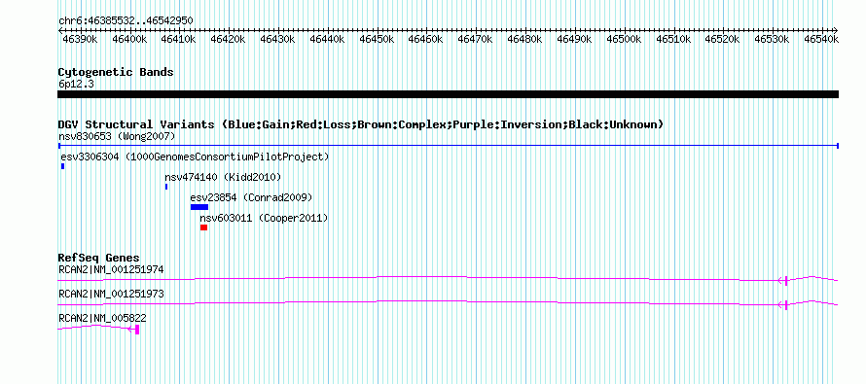Viewport: 866px width, 384px height.
Task: Open the nsv603011 (Cooper2011) variant label
Action: 264,218
